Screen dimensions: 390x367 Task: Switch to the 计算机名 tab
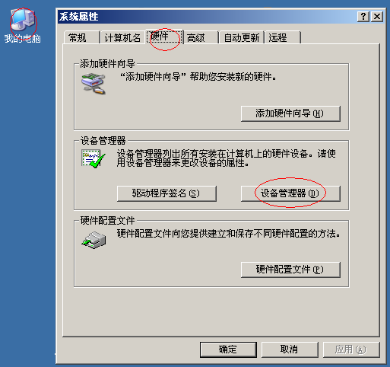pos(122,37)
